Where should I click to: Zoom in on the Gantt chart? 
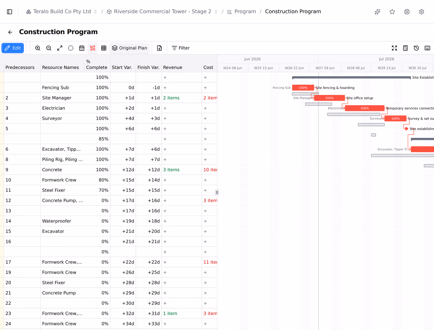(x=38, y=48)
